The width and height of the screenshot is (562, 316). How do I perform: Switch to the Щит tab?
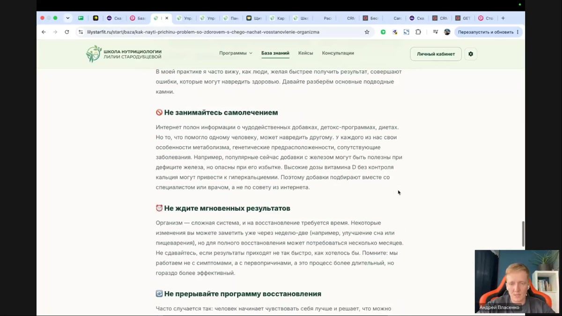254,18
